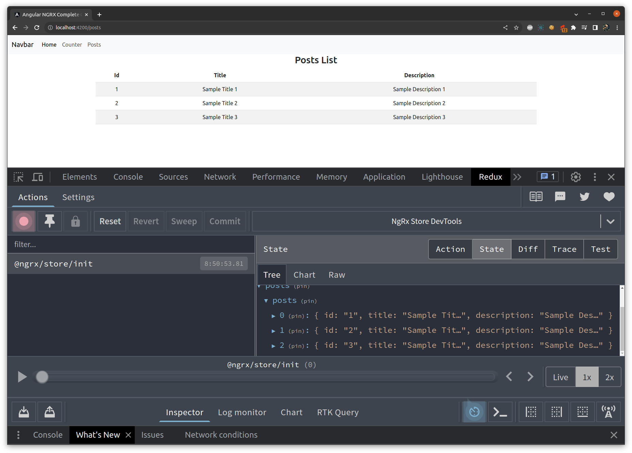Viewport: 632px width, 453px height.
Task: Open the dispatcher terminal icon
Action: [x=500, y=412]
